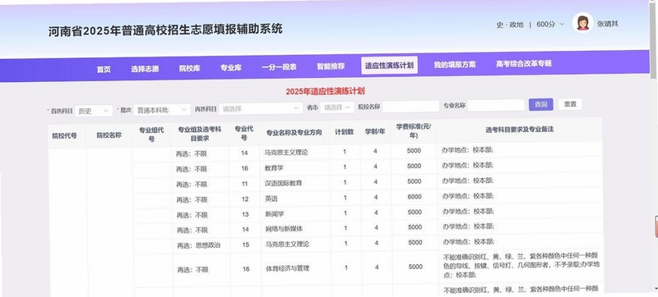Click the 专业代号 column header
This screenshot has height=297, width=658.
click(x=243, y=133)
